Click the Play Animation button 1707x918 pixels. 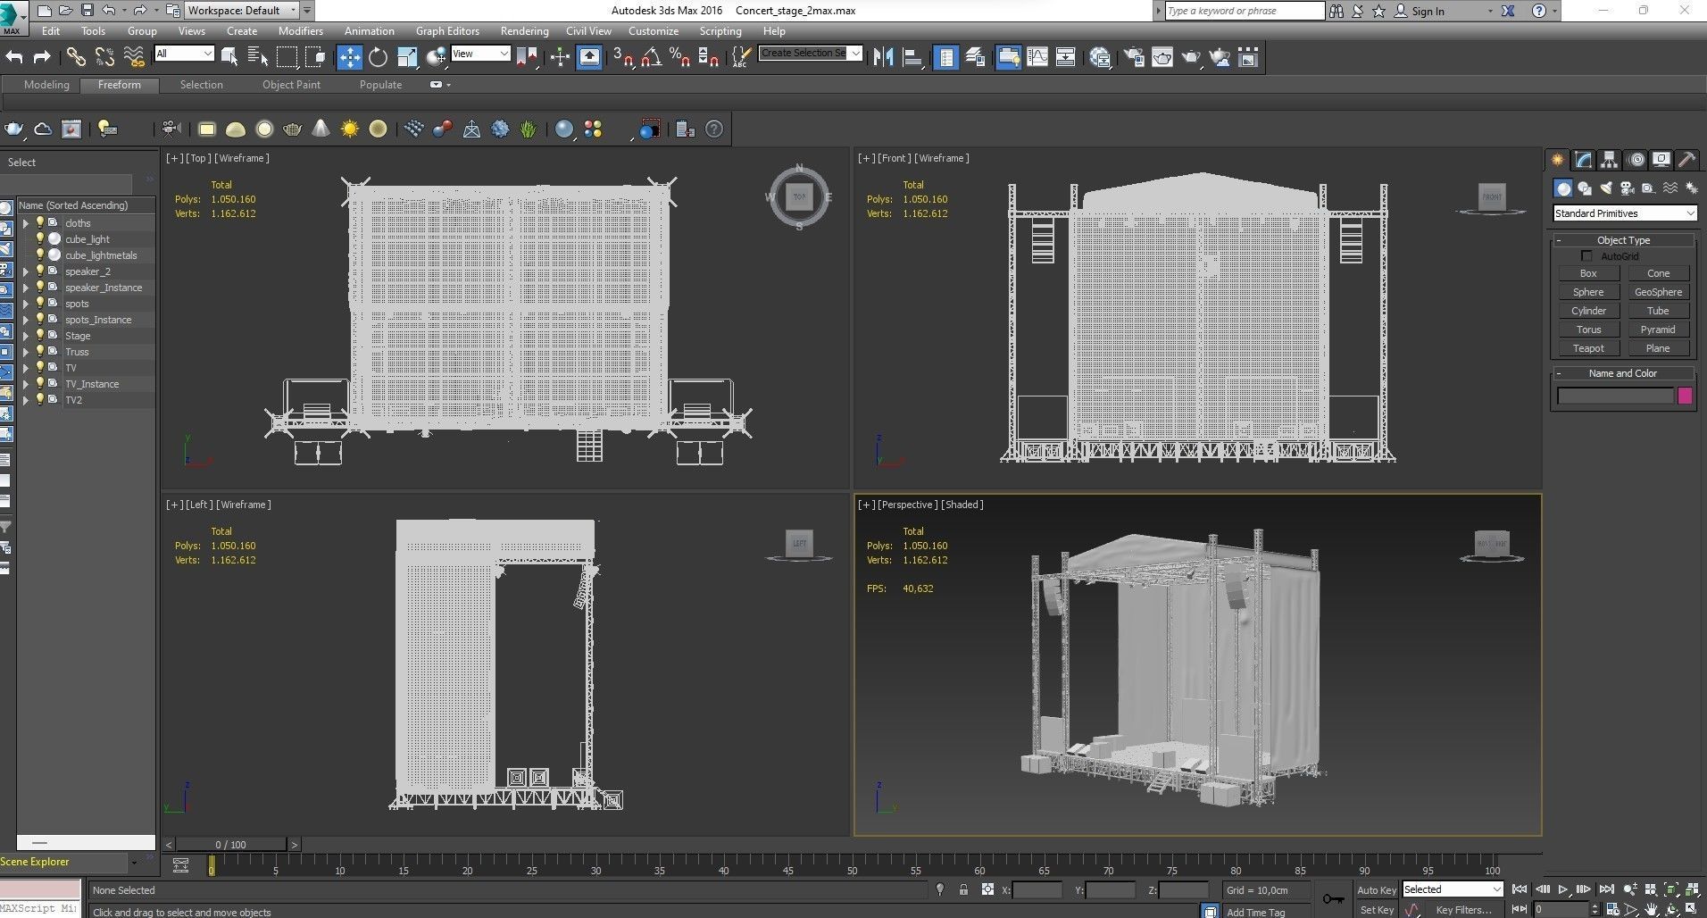tap(1562, 889)
